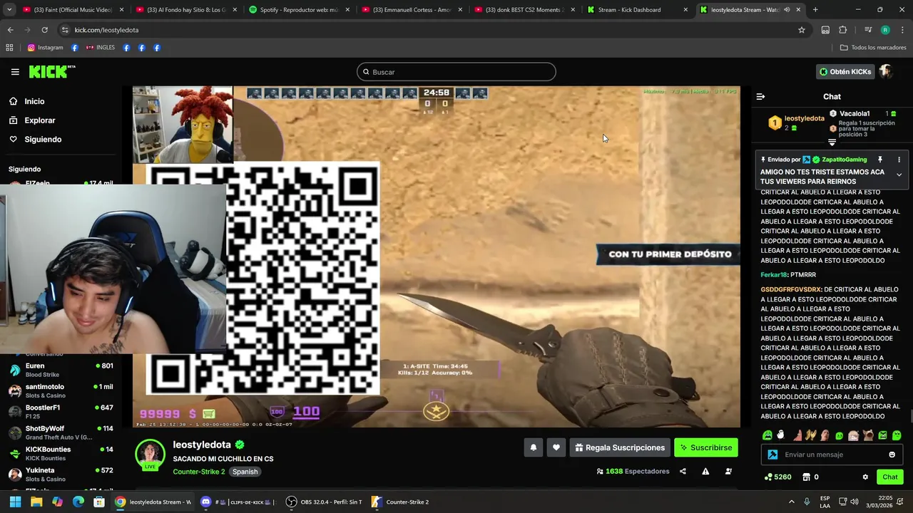
Task: Expand the pinned message chevron
Action: [x=899, y=175]
